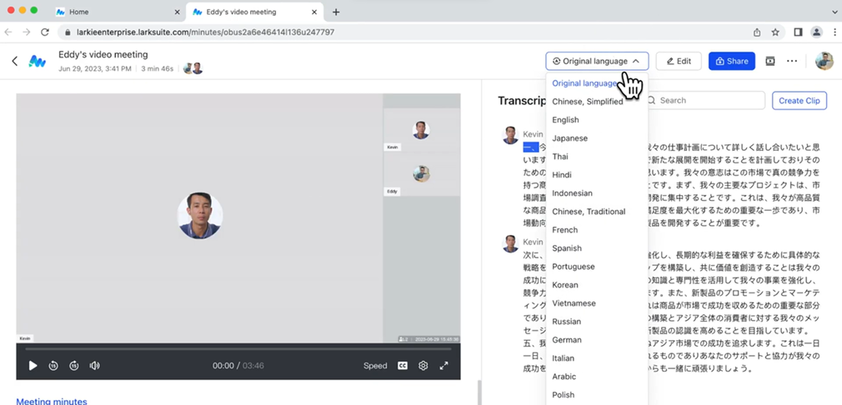This screenshot has width=842, height=405.
Task: Select English from language list
Action: pyautogui.click(x=565, y=120)
